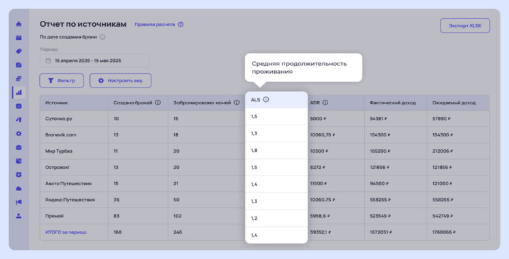Screen dimensions: 509x259
Task: Click the ALS value 1,8 for Мир Турбаз
Action: click(254, 150)
